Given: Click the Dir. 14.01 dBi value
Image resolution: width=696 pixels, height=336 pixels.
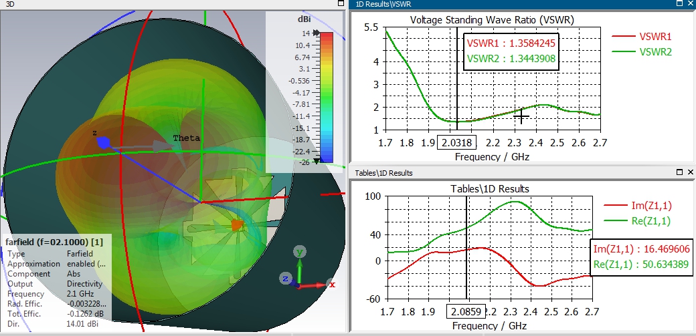Looking at the screenshot, I should click(x=82, y=323).
